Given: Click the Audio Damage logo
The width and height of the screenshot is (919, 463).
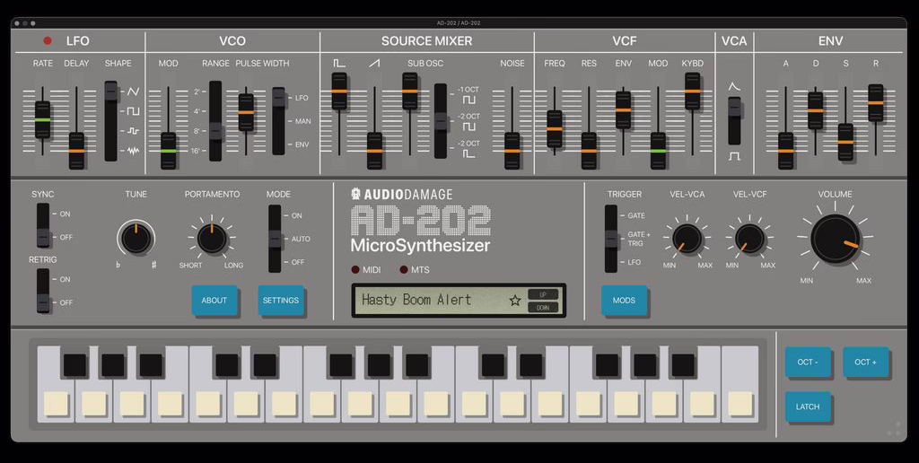Looking at the screenshot, I should (x=401, y=194).
